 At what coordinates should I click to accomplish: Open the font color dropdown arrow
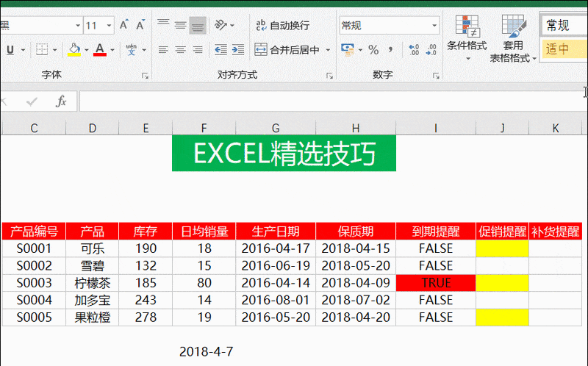(112, 49)
